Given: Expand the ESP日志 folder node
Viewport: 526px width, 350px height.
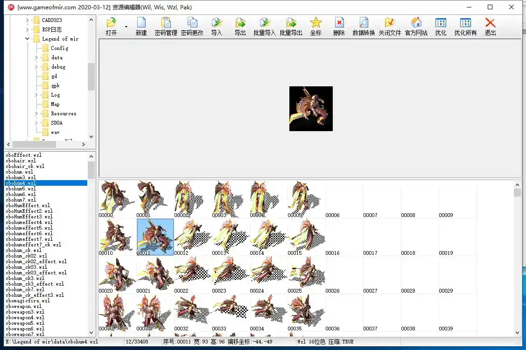Looking at the screenshot, I should pyautogui.click(x=28, y=29).
